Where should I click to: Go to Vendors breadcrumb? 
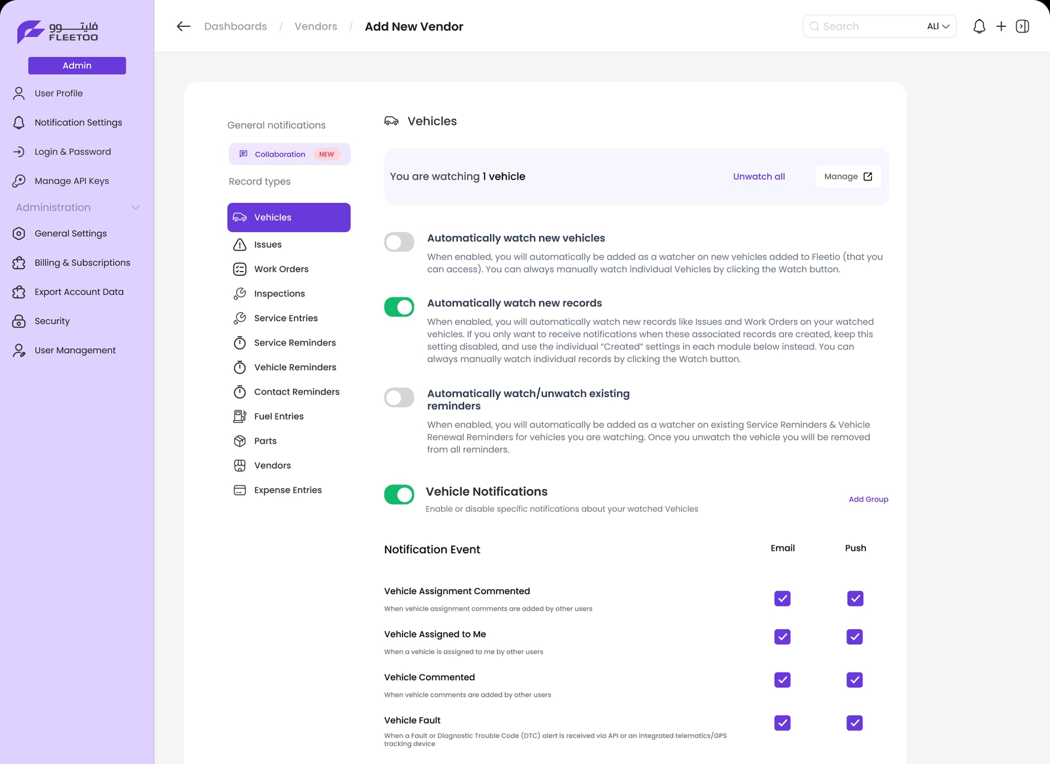[x=316, y=26]
